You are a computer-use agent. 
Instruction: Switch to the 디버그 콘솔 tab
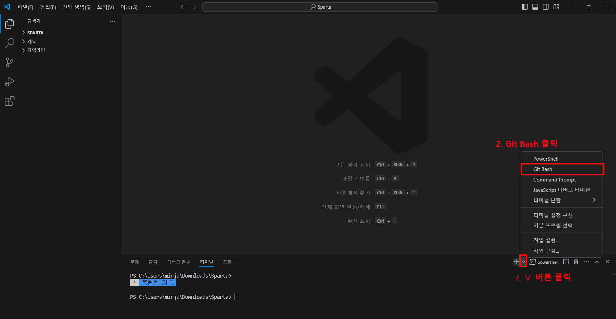coord(179,262)
